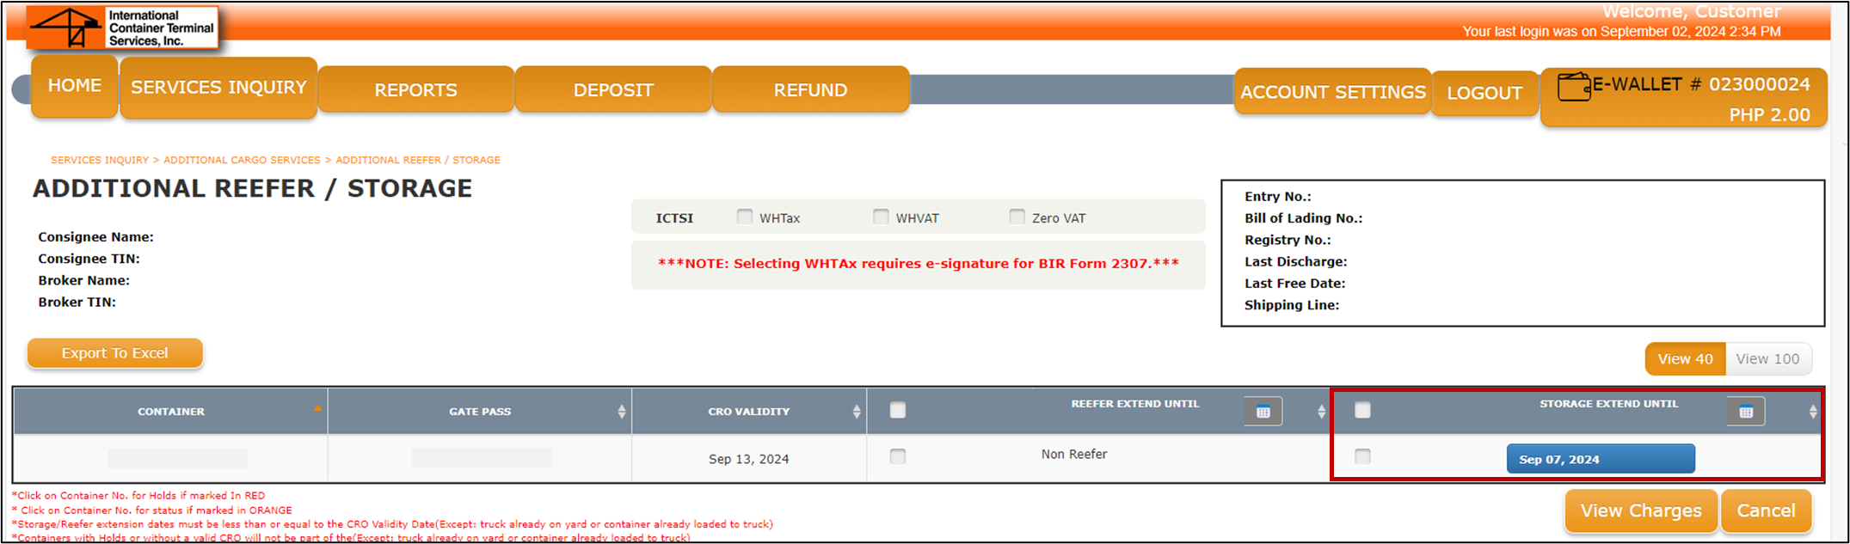
Task: Click Export To Excel button
Action: coord(115,353)
